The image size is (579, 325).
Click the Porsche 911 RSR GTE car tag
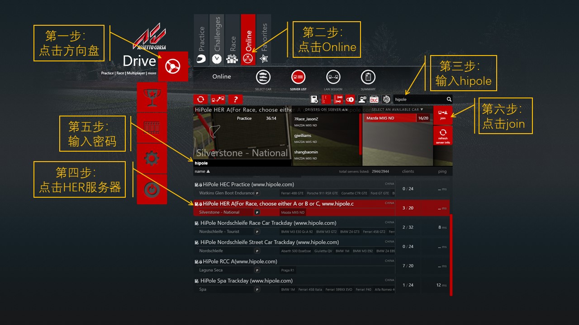pyautogui.click(x=322, y=193)
